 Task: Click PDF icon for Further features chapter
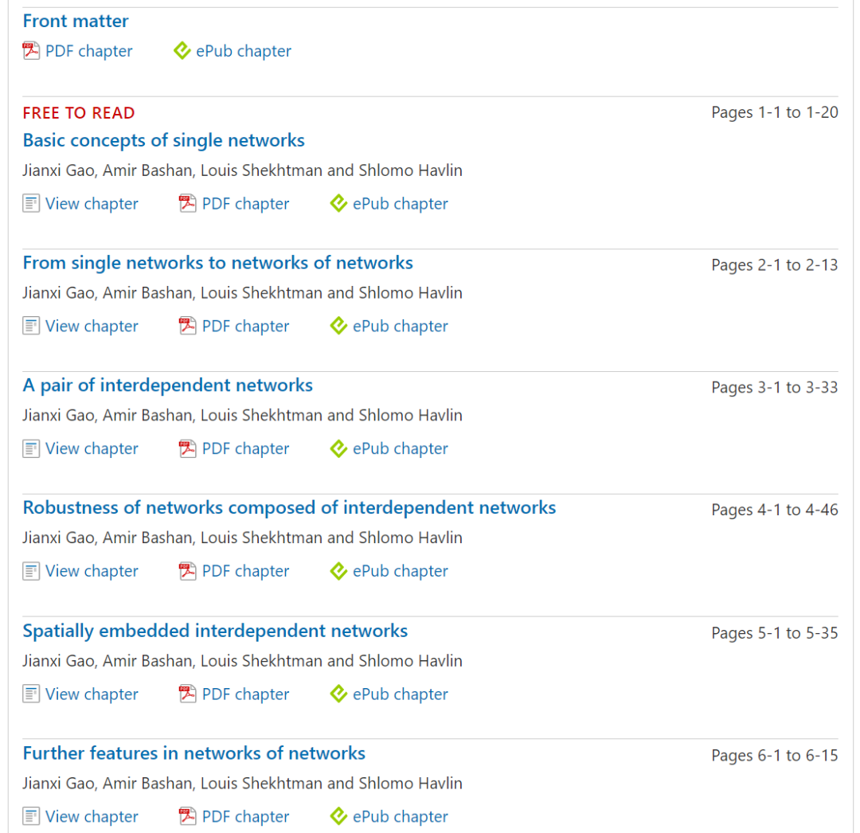(x=188, y=817)
